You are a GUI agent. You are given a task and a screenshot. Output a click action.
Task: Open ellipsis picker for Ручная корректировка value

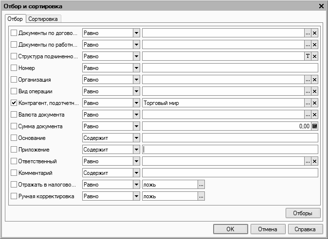tap(201, 196)
